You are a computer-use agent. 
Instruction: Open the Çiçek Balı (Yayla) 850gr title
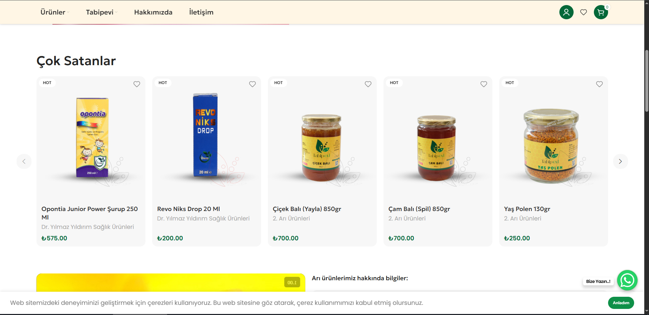click(307, 209)
